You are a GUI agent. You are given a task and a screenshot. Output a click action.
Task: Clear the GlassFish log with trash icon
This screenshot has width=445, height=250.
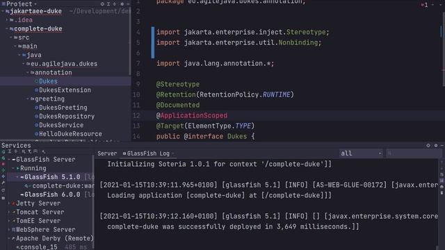[x=442, y=193]
